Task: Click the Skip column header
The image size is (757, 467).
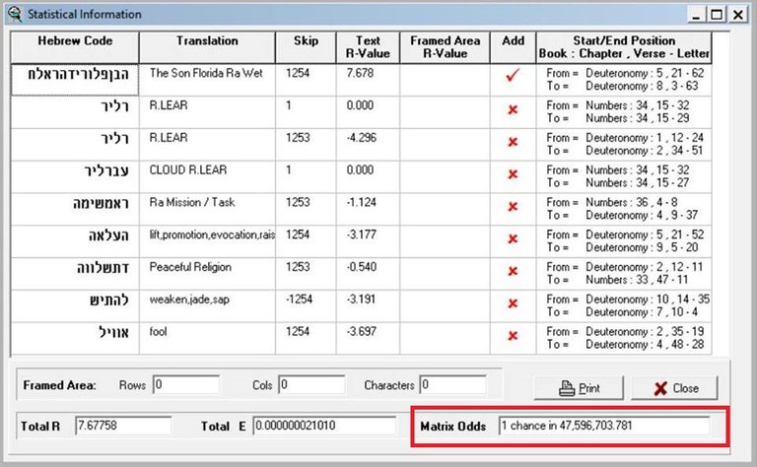Action: pyautogui.click(x=306, y=47)
